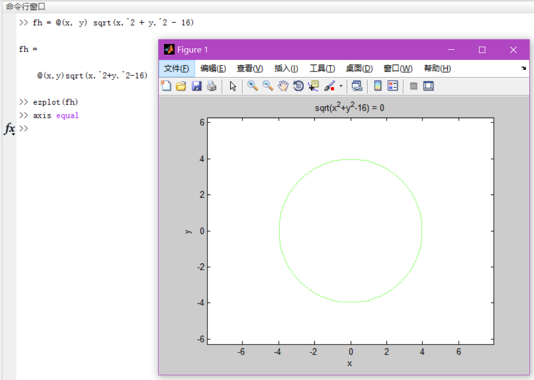
Task: Open the 插入(I) menu
Action: [286, 68]
